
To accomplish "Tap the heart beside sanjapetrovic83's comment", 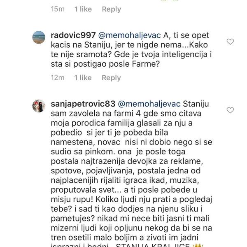I will tap(231, 110).
